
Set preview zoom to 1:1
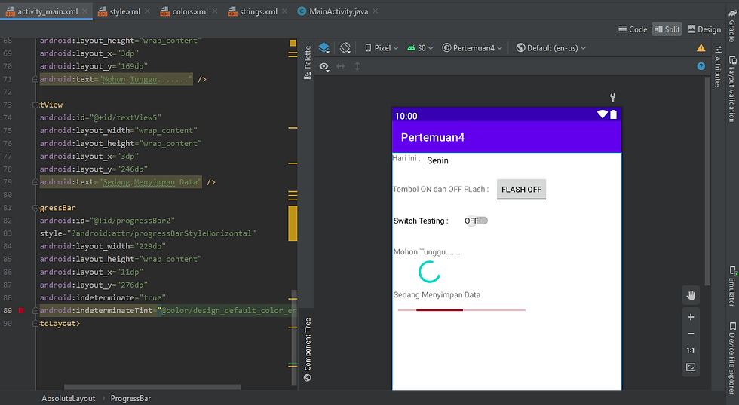point(691,351)
